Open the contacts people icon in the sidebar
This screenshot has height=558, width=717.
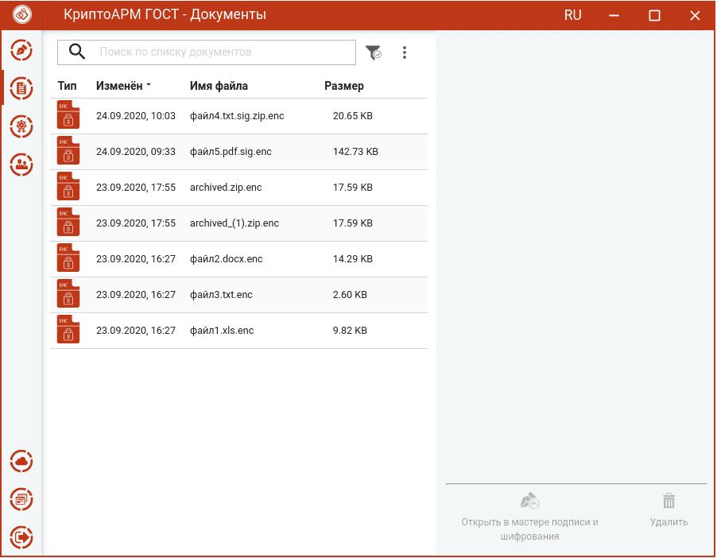pos(21,165)
